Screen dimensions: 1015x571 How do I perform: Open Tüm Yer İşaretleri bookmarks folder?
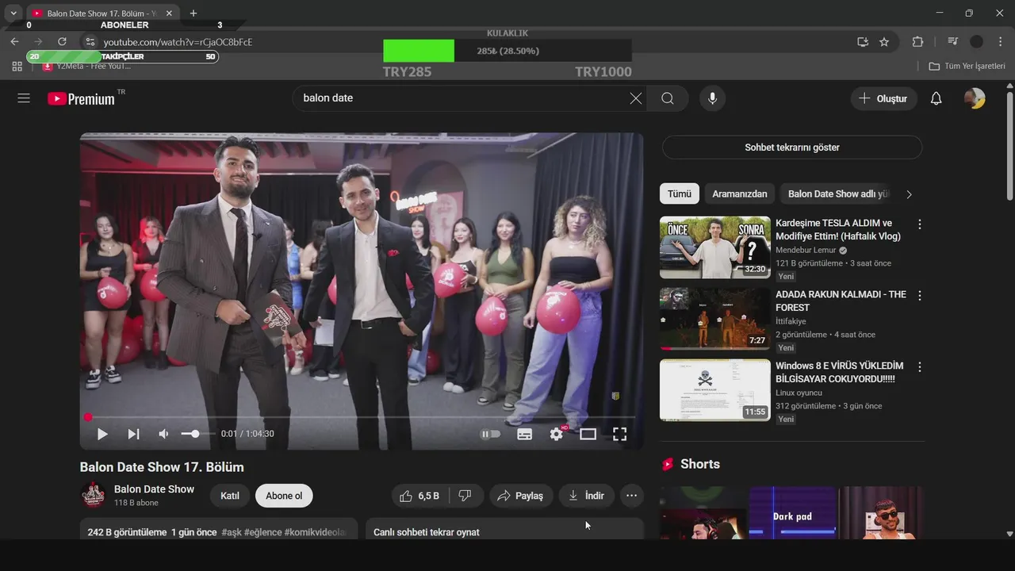tap(967, 66)
